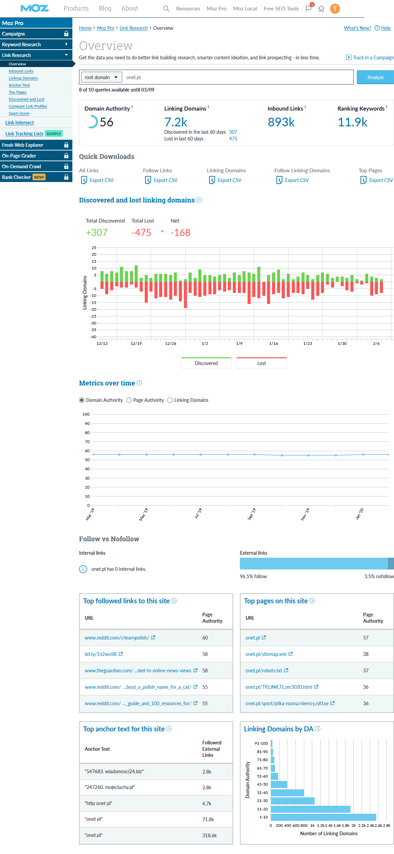The height and width of the screenshot is (854, 394).
Task: Open the external link icon beside bit.ly/1n2woSR
Action: (x=121, y=654)
